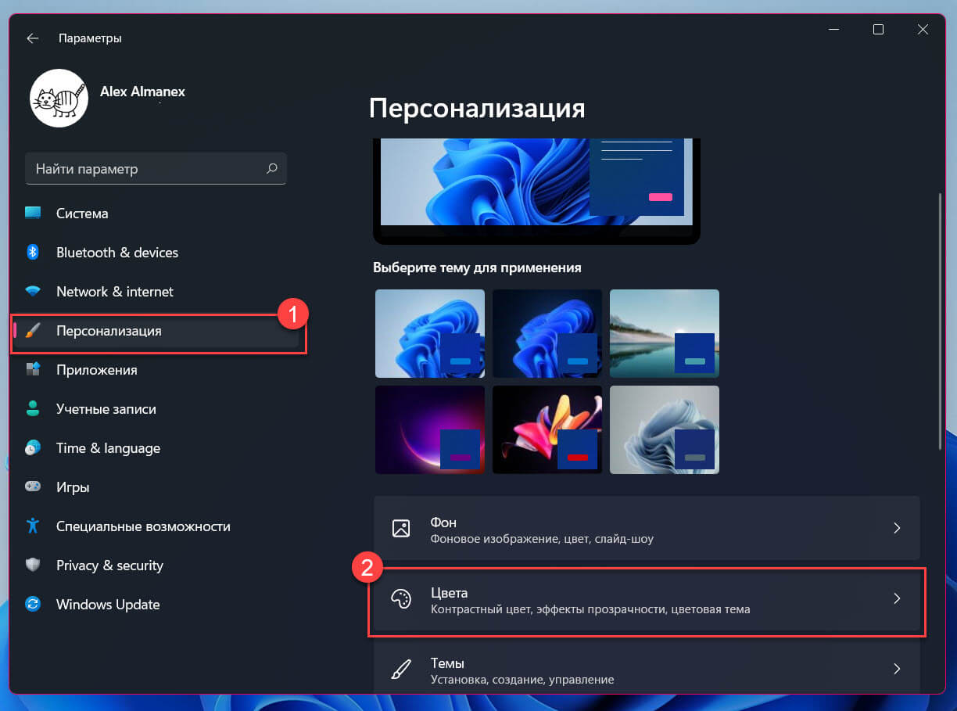Click the Выберите тему для применения label
The height and width of the screenshot is (711, 957).
(x=477, y=268)
